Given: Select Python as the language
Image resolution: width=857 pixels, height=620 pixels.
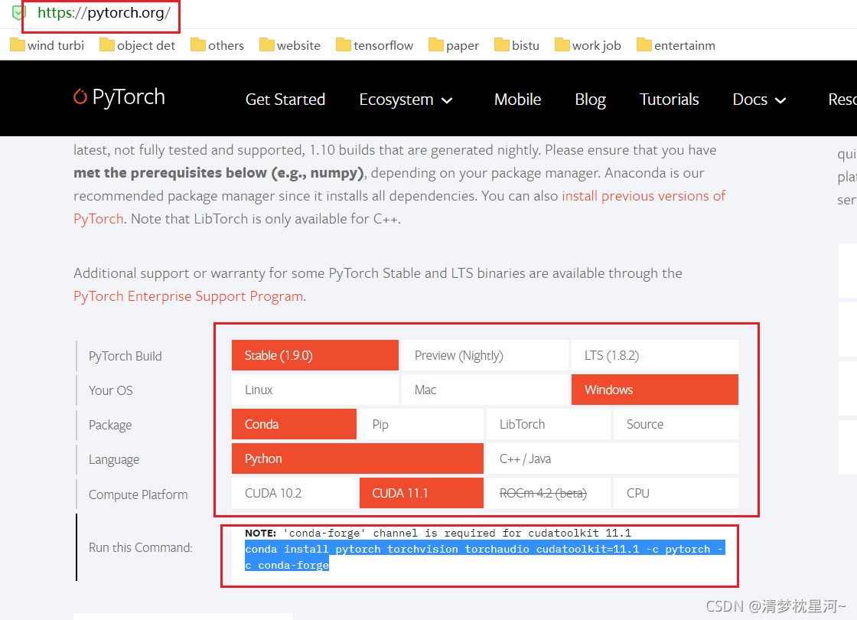Looking at the screenshot, I should click(x=357, y=458).
